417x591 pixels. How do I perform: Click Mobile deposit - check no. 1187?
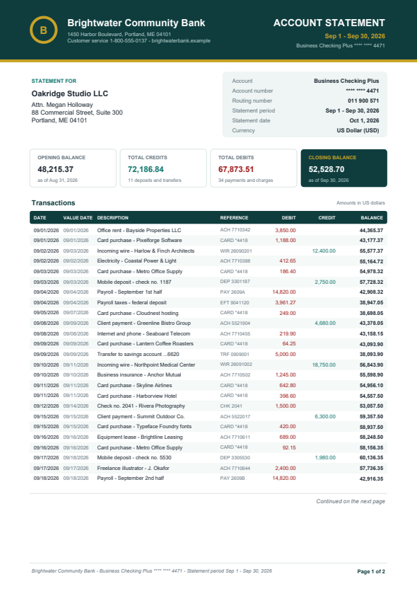click(134, 282)
